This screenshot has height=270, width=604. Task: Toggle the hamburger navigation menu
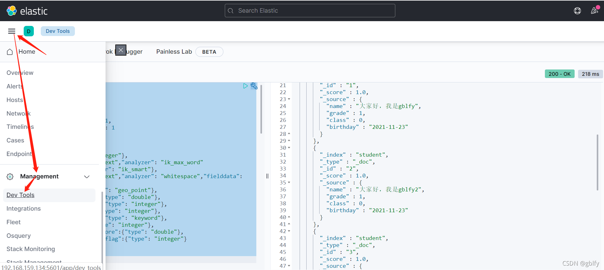[12, 31]
